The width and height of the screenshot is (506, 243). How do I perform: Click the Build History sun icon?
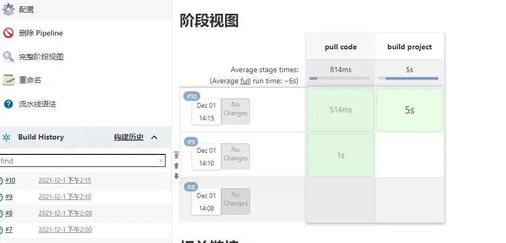coord(6,137)
